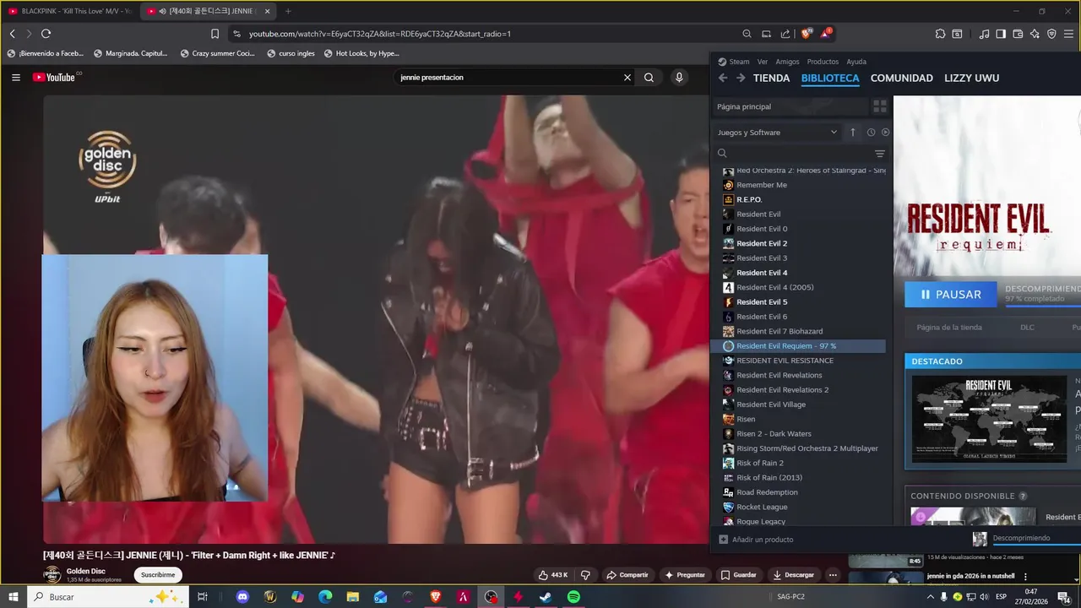
Task: Open the DLC tab for Requiem
Action: [x=1027, y=328]
